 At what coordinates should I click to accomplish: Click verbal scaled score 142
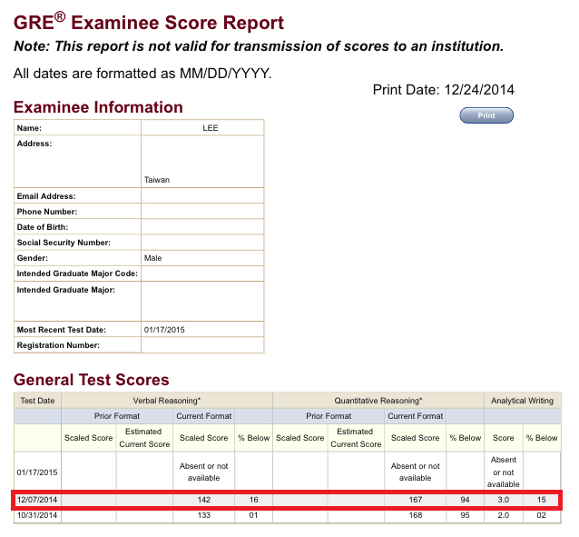pyautogui.click(x=203, y=500)
